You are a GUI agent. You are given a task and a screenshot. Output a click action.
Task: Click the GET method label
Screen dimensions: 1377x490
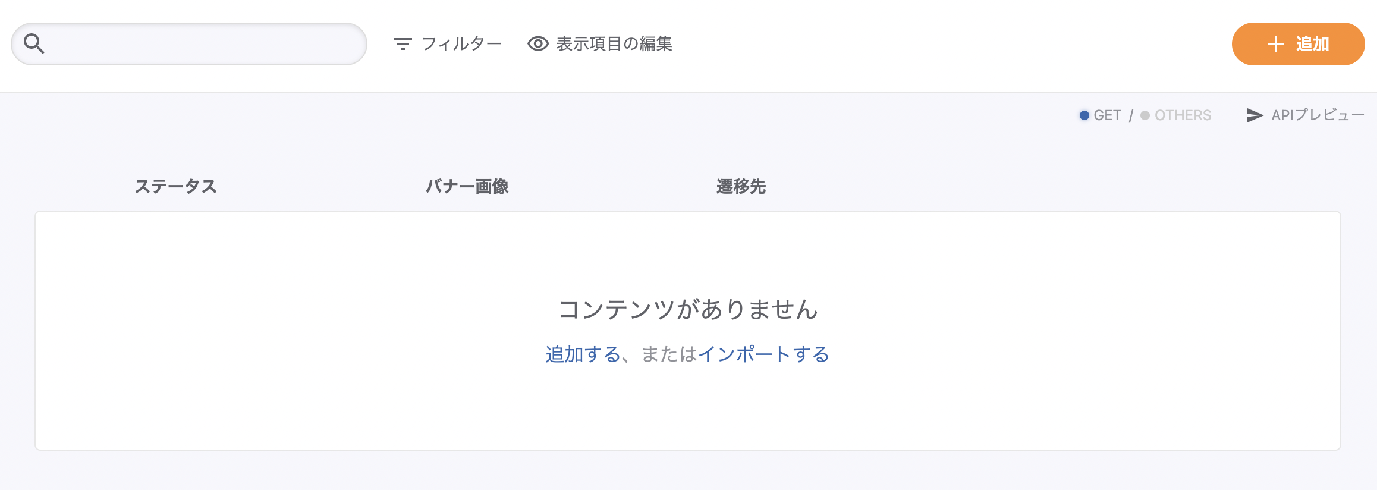pos(1107,115)
